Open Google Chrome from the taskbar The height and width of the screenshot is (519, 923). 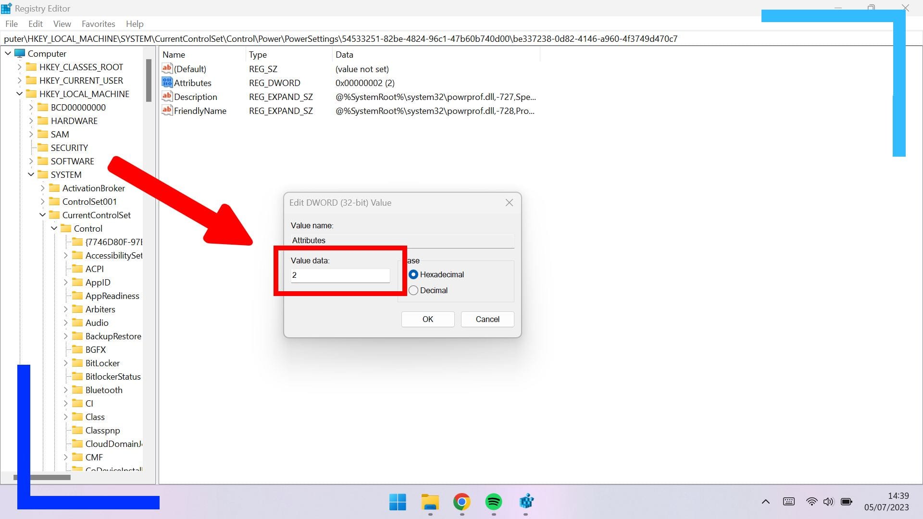tap(461, 502)
